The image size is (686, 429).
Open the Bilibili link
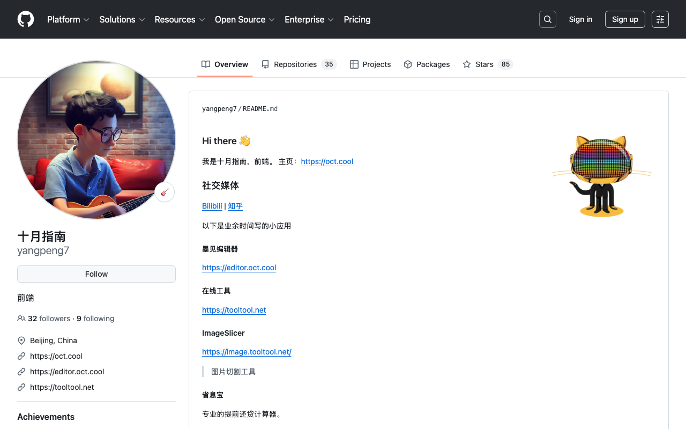click(212, 206)
